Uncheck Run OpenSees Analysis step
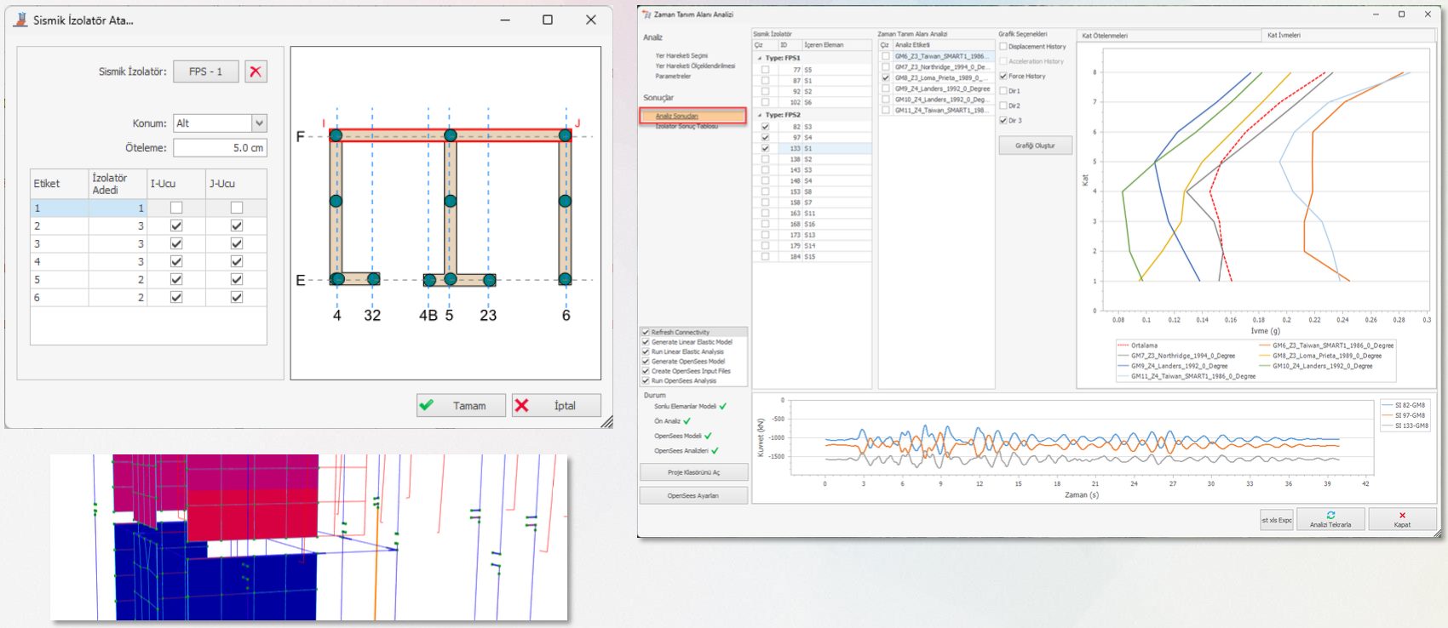 [646, 380]
